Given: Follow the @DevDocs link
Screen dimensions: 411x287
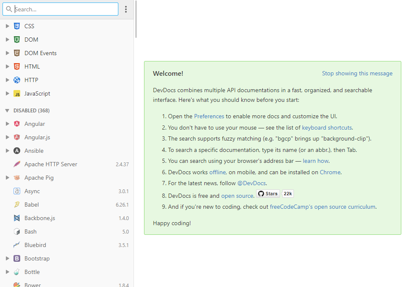Looking at the screenshot, I should click(x=251, y=183).
